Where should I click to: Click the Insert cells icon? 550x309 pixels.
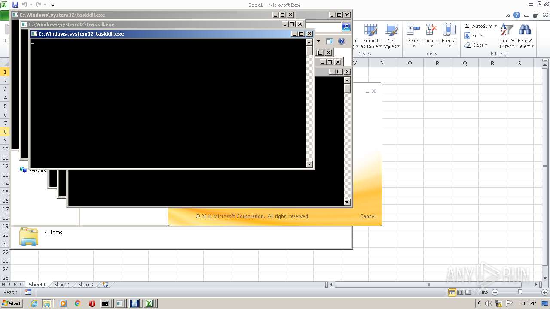pyautogui.click(x=413, y=30)
